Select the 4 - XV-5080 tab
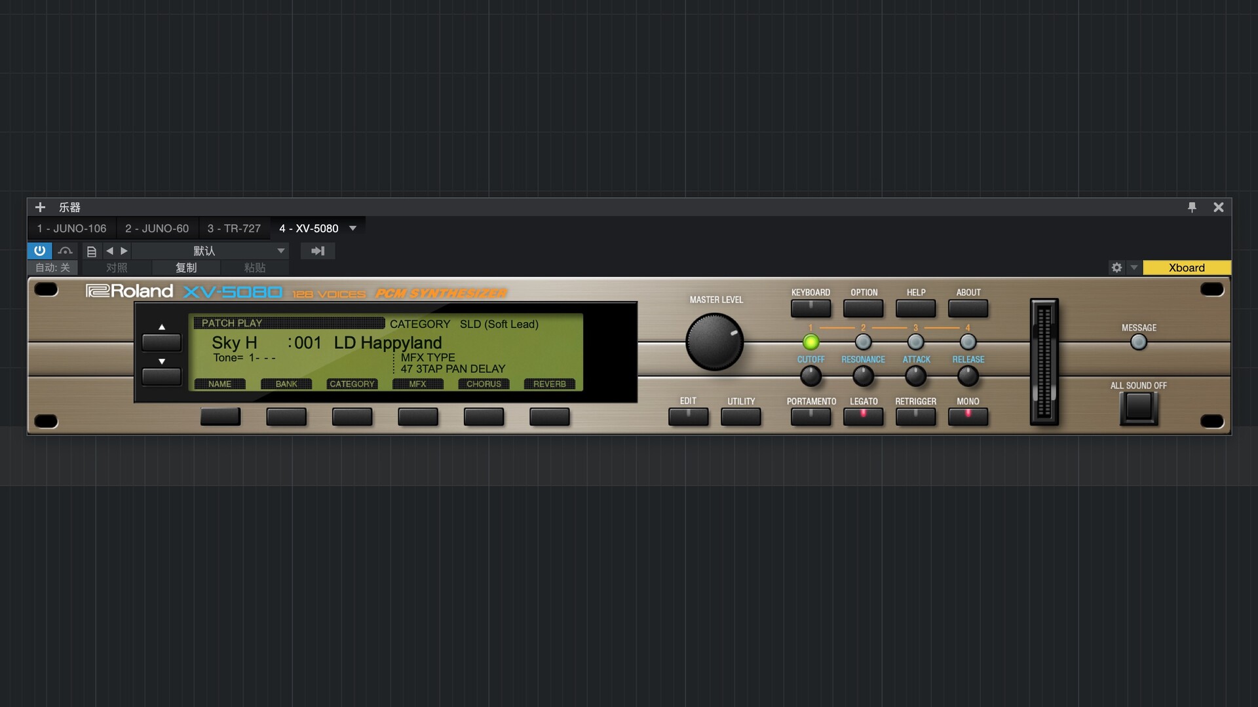The image size is (1258, 707). [309, 228]
